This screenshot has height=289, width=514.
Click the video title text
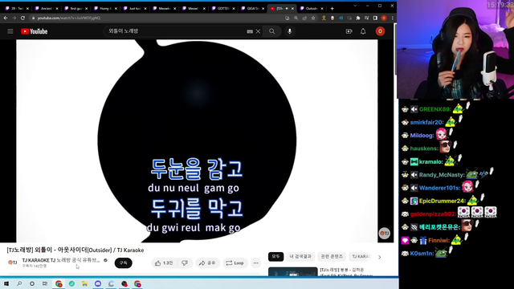coord(75,250)
